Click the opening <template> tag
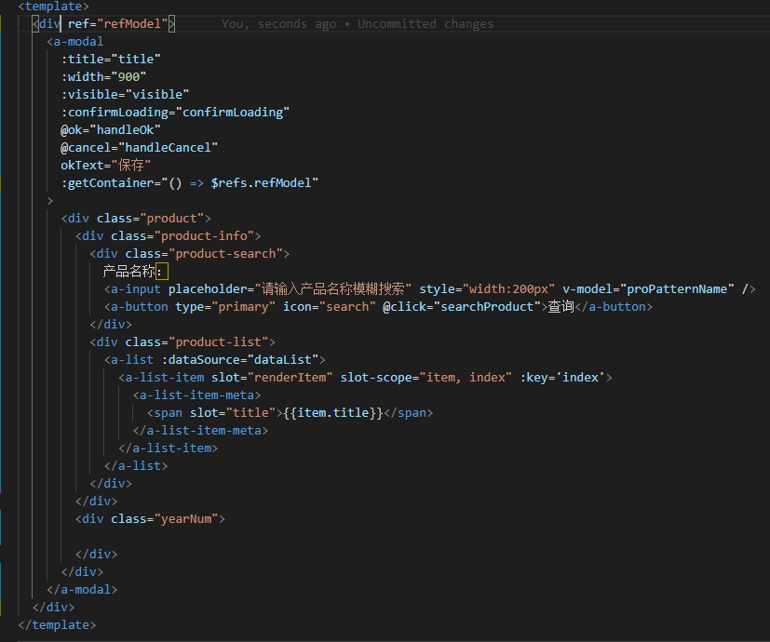 [x=51, y=7]
